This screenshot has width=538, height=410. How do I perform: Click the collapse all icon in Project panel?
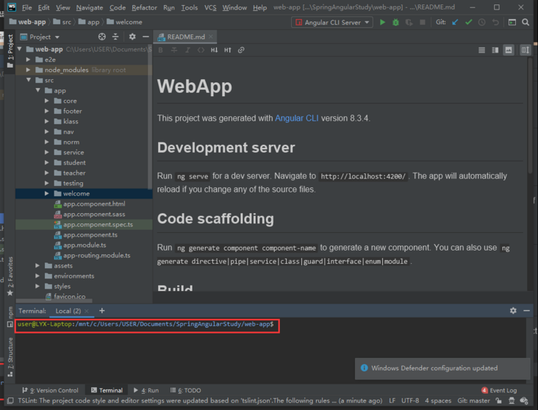pyautogui.click(x=116, y=37)
